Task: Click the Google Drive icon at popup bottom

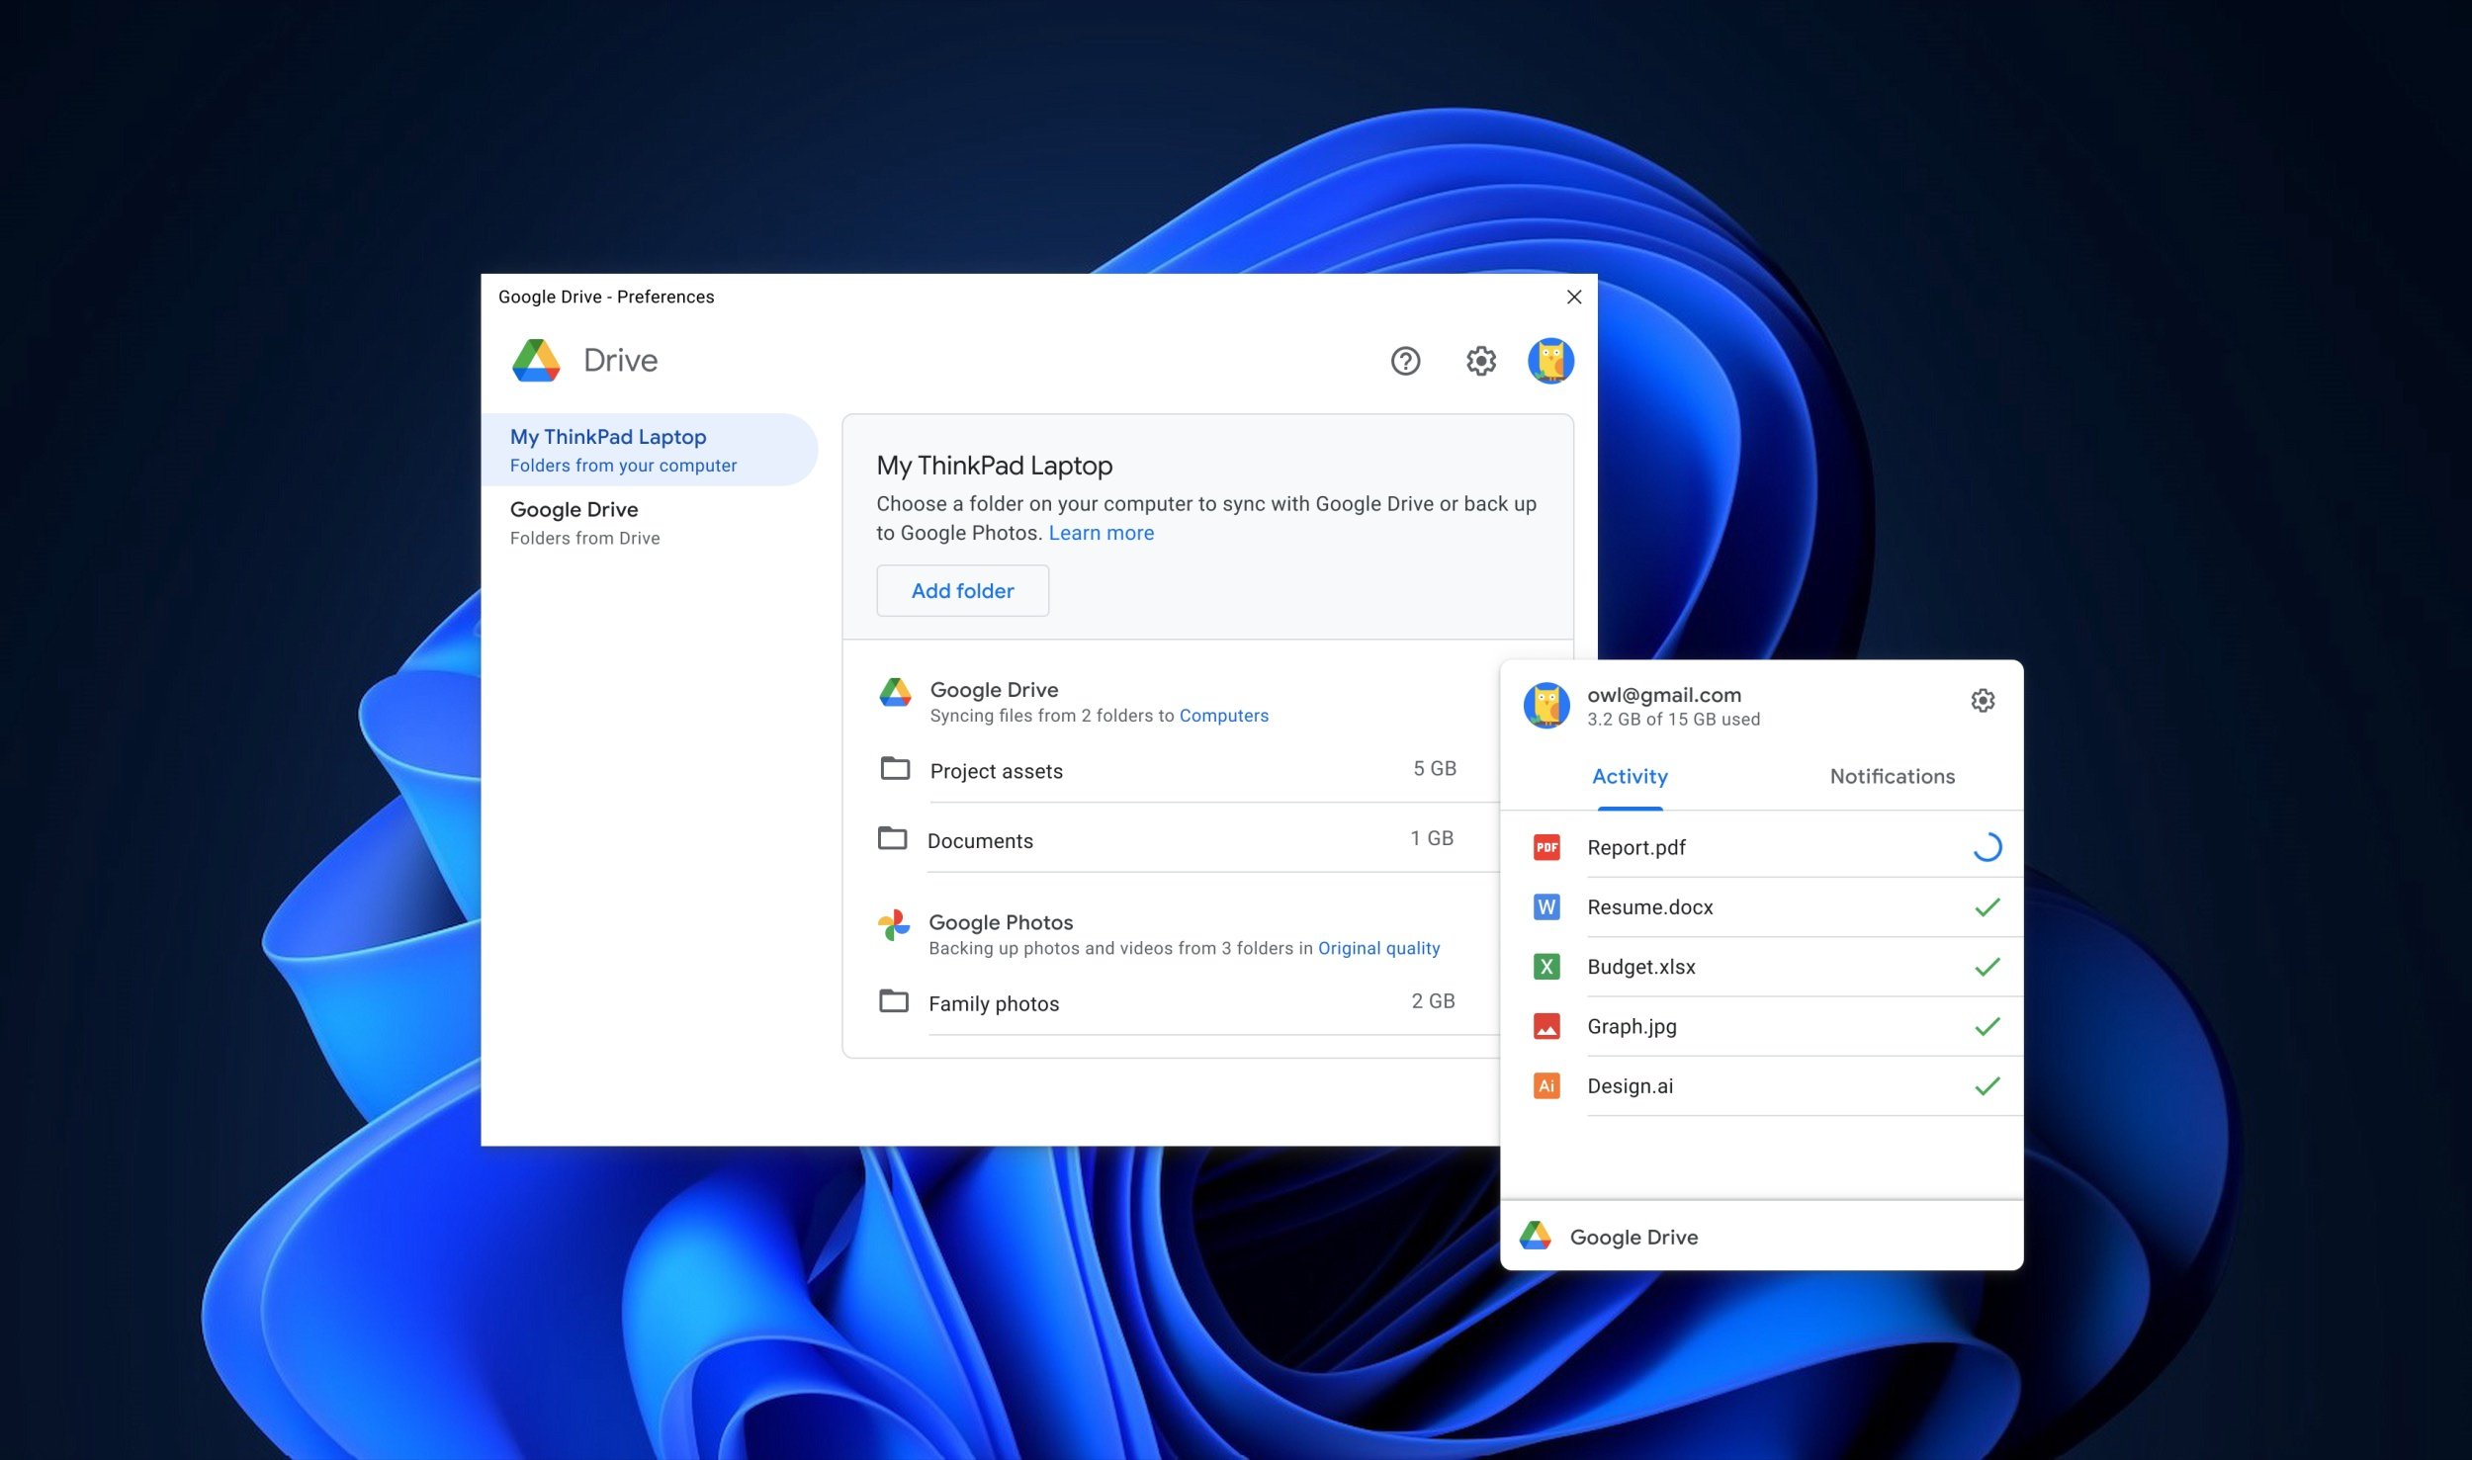Action: 1536,1235
